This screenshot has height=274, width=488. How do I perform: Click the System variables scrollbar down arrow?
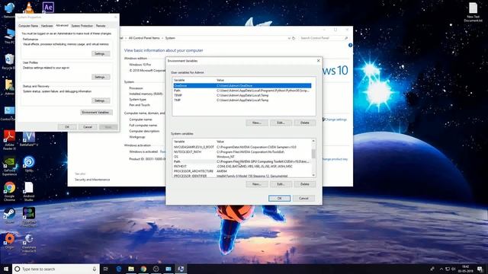(x=313, y=175)
